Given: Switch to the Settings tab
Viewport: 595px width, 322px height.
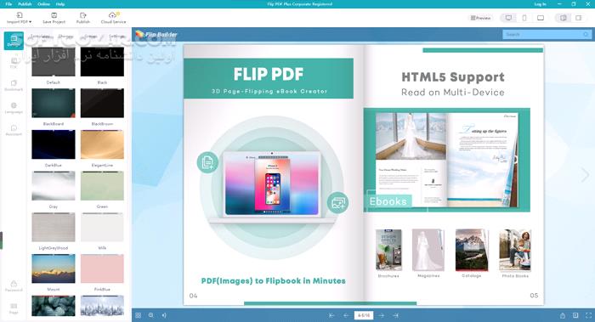Looking at the screenshot, I should click(117, 37).
